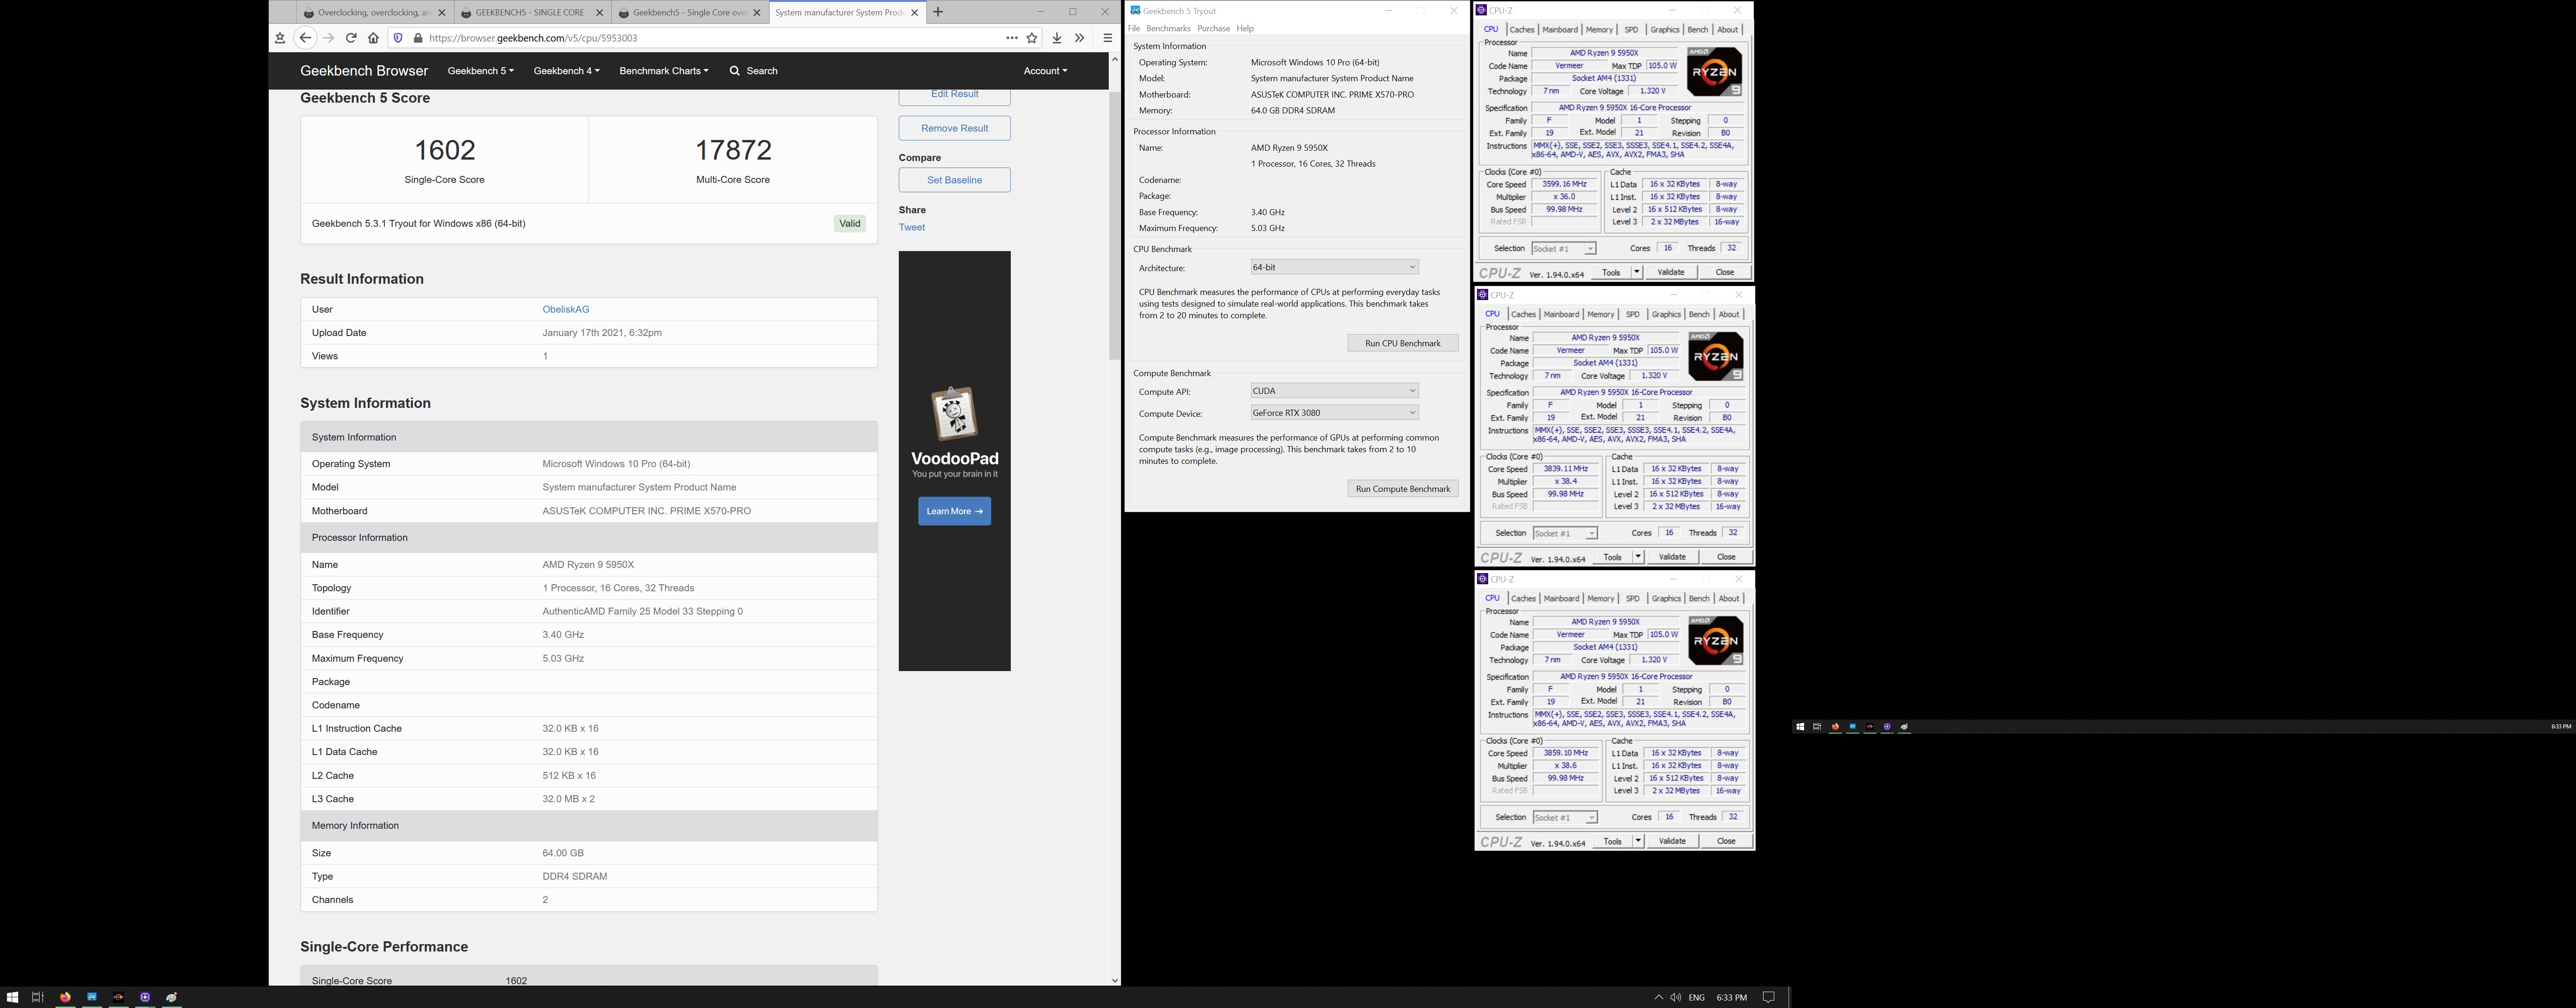Image resolution: width=2576 pixels, height=1008 pixels.
Task: Go back to the previous page in Firefox
Action: 305,38
